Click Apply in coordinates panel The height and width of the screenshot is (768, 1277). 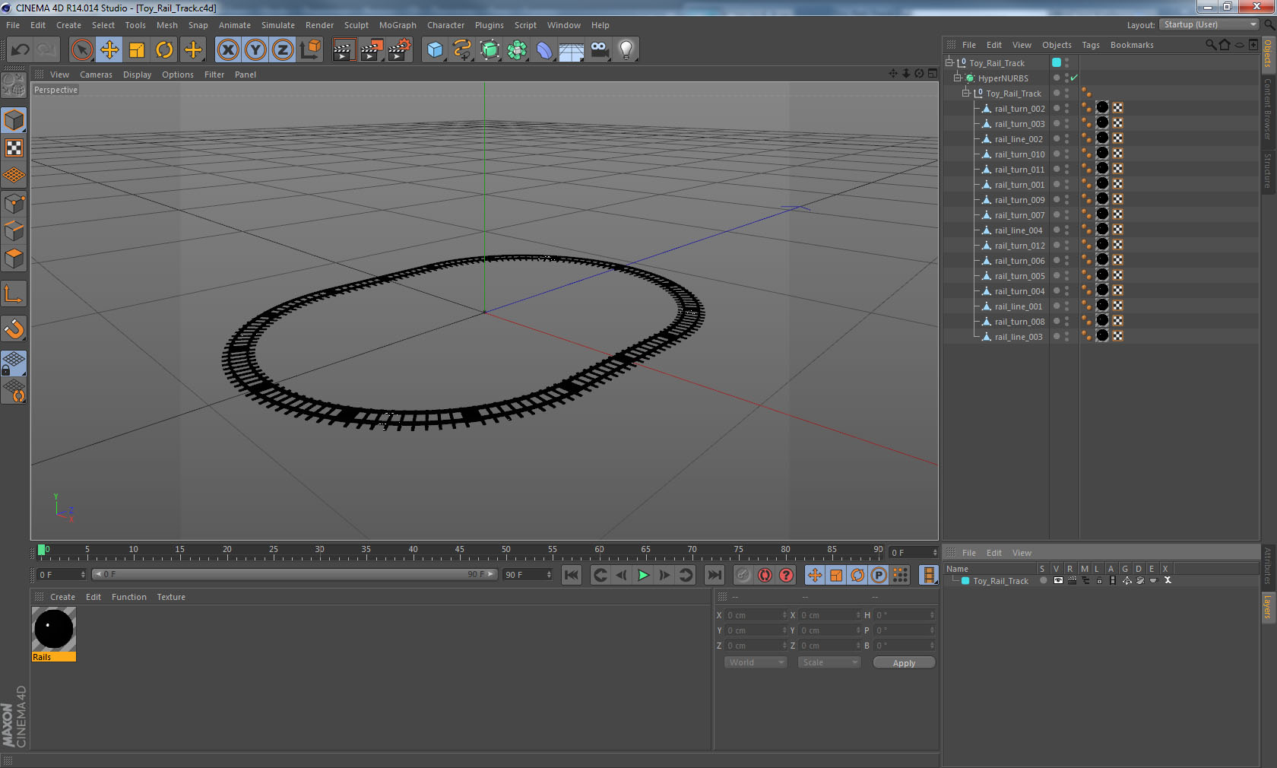(x=904, y=663)
